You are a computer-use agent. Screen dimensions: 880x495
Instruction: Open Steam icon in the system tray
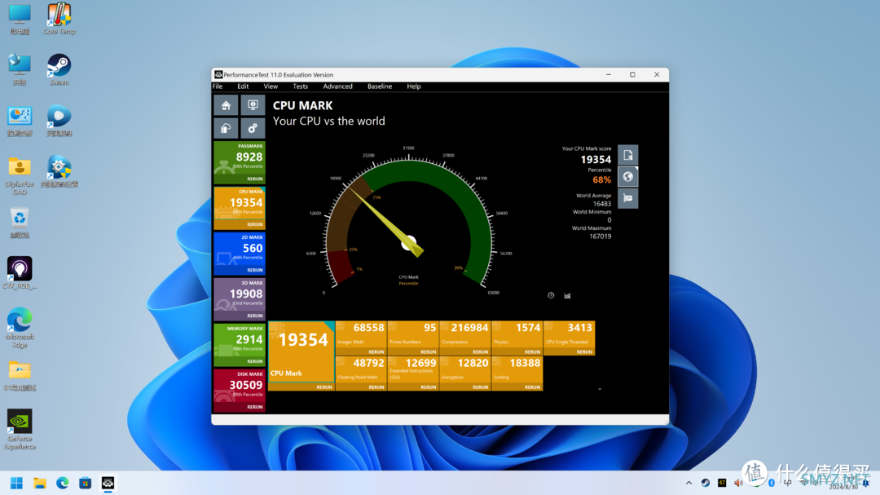[706, 483]
